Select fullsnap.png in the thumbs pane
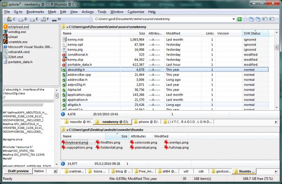Viewport: 282px width, 184px height. pyautogui.click(x=176, y=148)
